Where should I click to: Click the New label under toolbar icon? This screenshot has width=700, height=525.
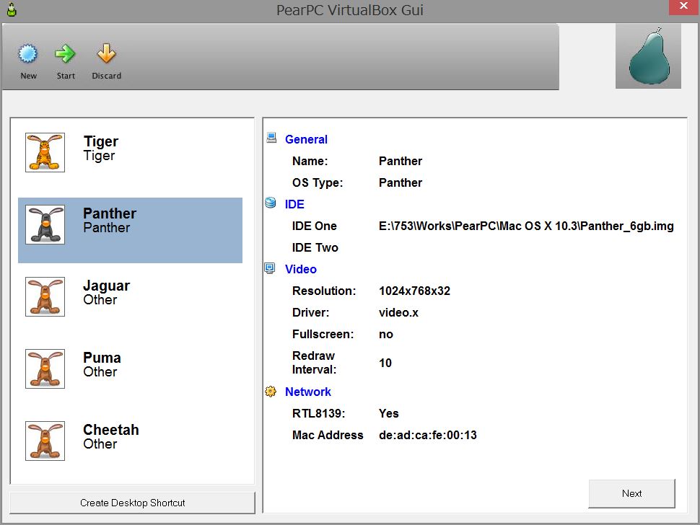coord(29,76)
